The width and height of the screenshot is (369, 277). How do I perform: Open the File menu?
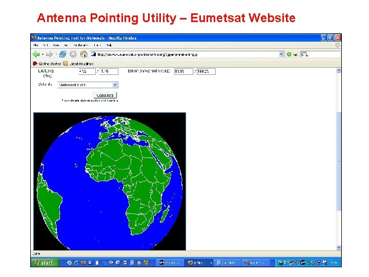(36, 45)
